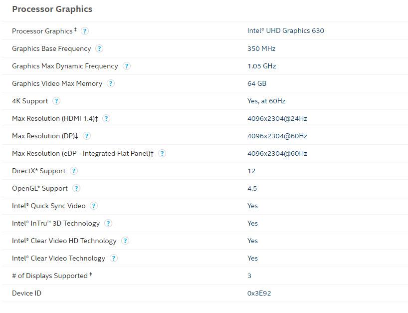Click the eDP Integrated Flat Panel help icon
The image size is (408, 313).
point(162,153)
